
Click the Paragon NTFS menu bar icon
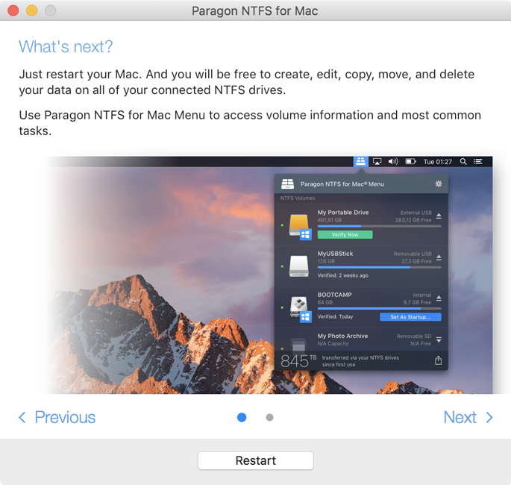361,161
